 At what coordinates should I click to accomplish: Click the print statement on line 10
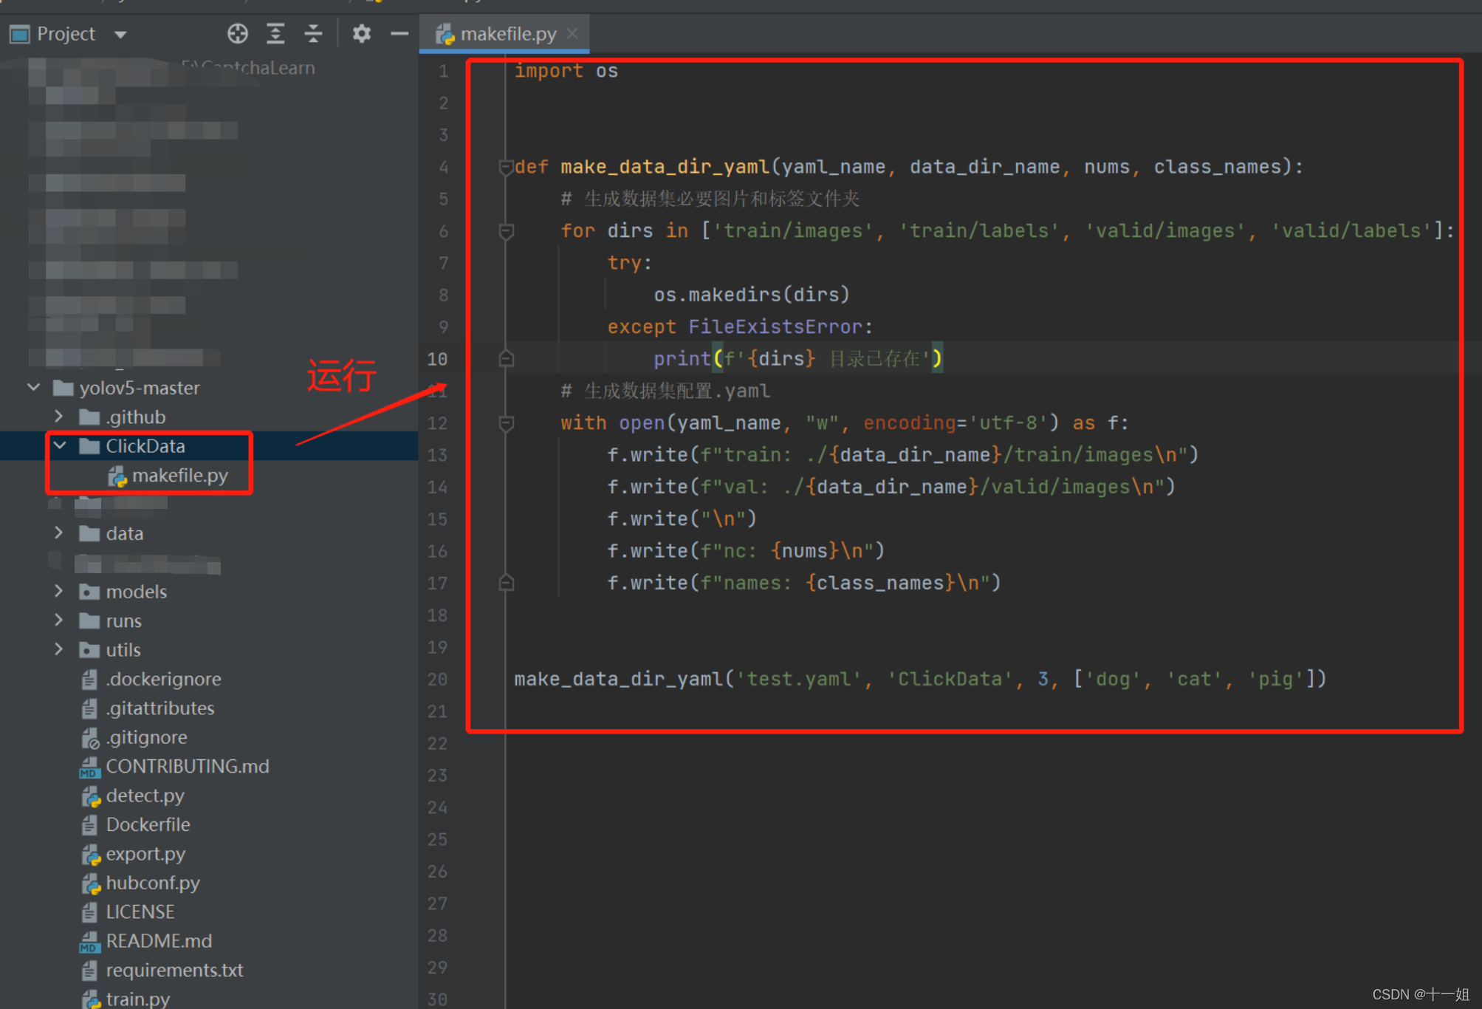pyautogui.click(x=798, y=359)
